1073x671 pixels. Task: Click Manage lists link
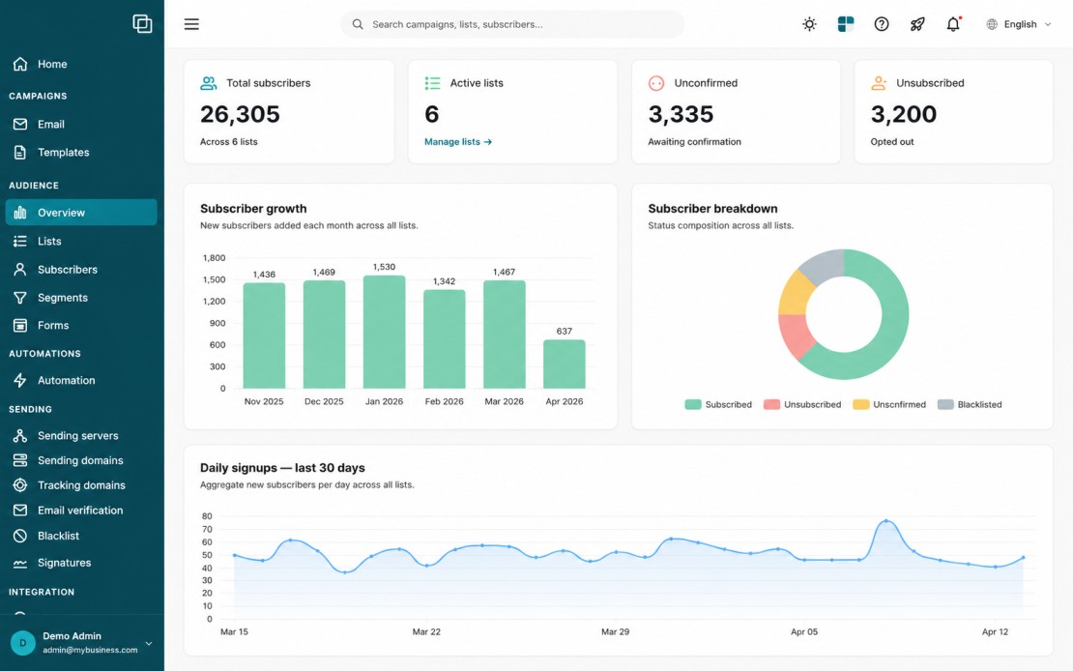[x=458, y=142]
